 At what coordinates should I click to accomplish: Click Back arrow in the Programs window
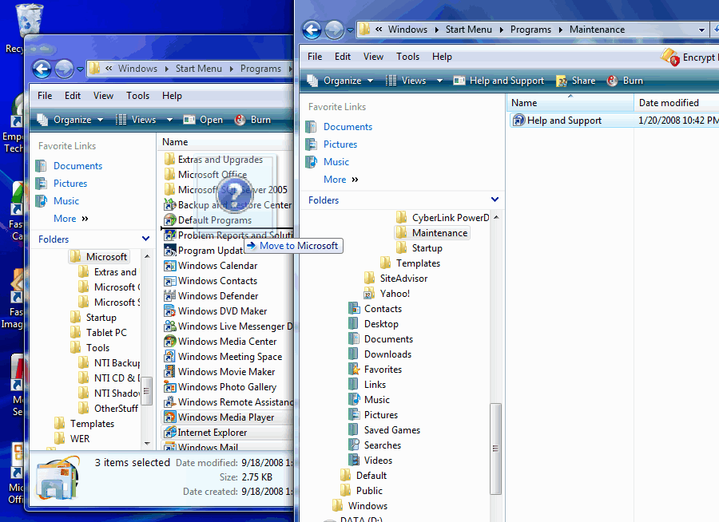(x=42, y=69)
